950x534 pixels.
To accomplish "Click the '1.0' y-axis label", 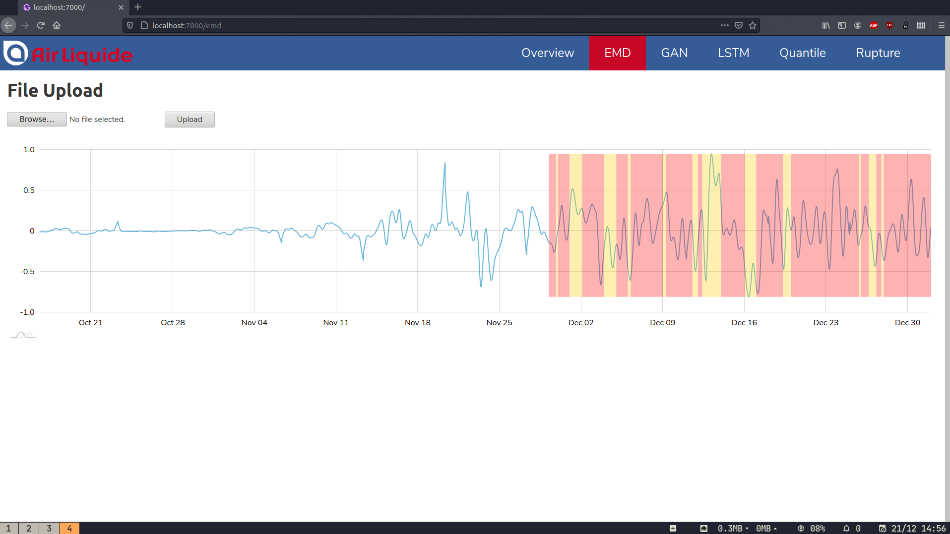I will 29,149.
